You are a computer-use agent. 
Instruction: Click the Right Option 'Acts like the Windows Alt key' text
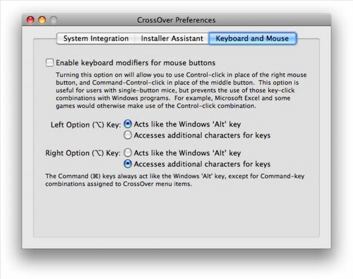187,153
